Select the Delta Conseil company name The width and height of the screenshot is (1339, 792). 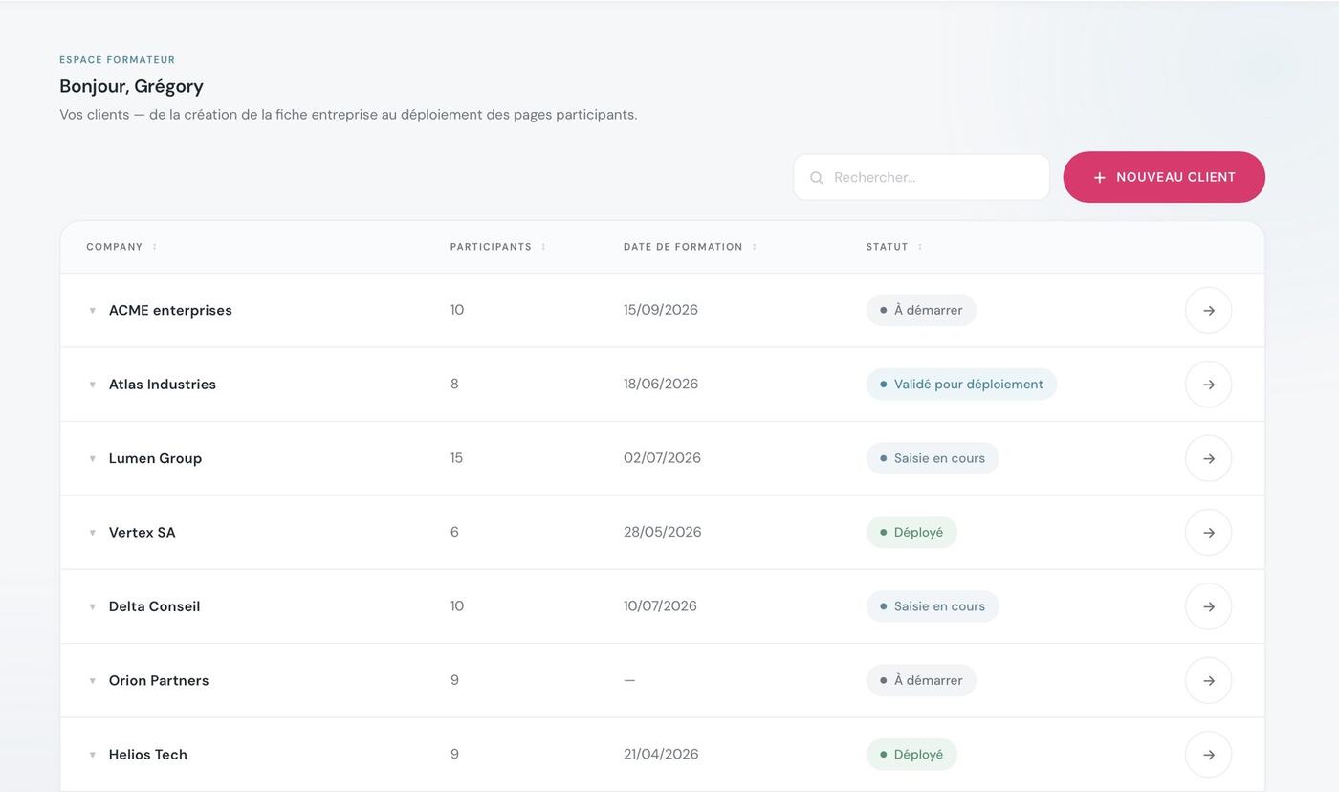154,606
